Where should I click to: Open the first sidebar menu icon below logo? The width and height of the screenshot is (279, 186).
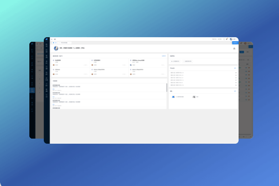click(x=47, y=45)
